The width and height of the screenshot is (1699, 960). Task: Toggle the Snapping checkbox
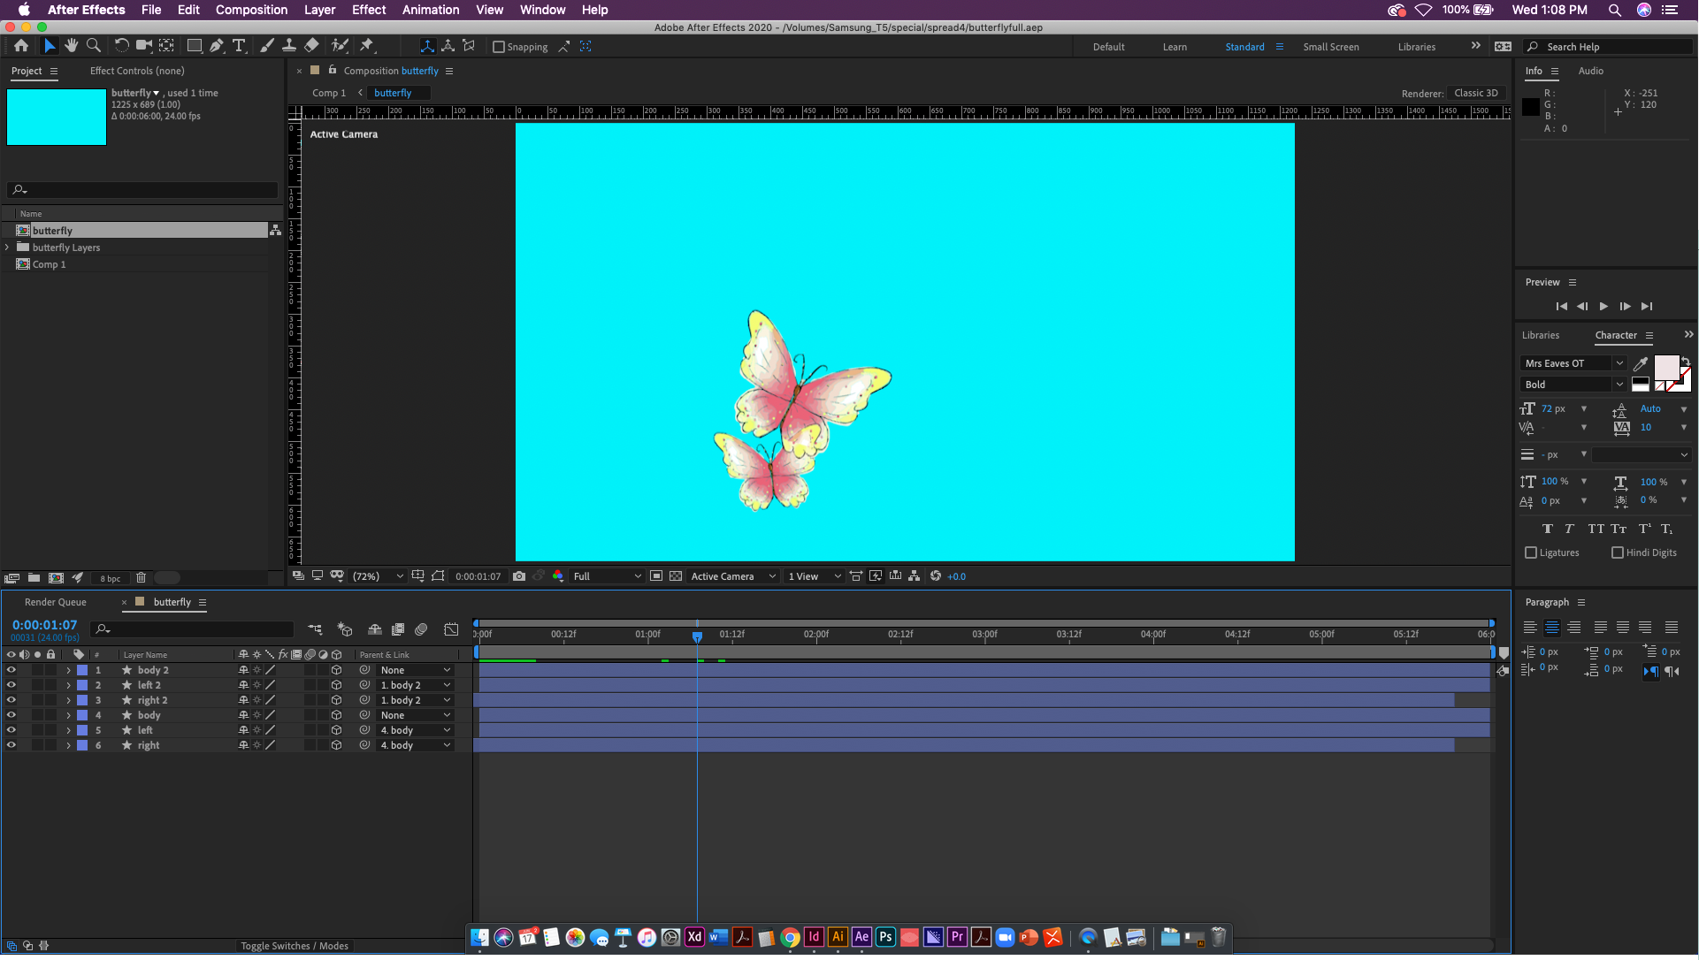click(x=499, y=47)
